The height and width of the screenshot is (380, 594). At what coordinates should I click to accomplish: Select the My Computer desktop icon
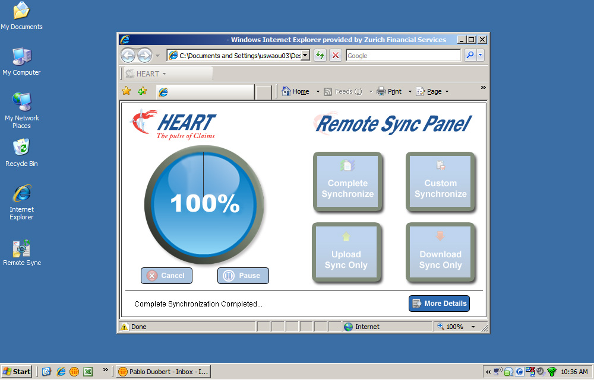coord(21,62)
